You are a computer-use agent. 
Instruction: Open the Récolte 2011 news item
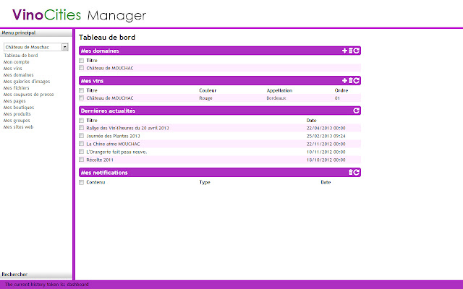[100, 160]
